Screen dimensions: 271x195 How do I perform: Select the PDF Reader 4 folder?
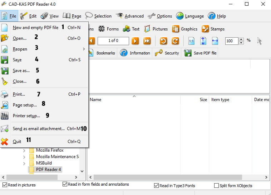(45, 170)
